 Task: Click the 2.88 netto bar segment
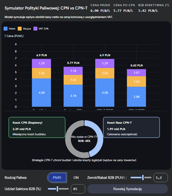click(x=136, y=97)
